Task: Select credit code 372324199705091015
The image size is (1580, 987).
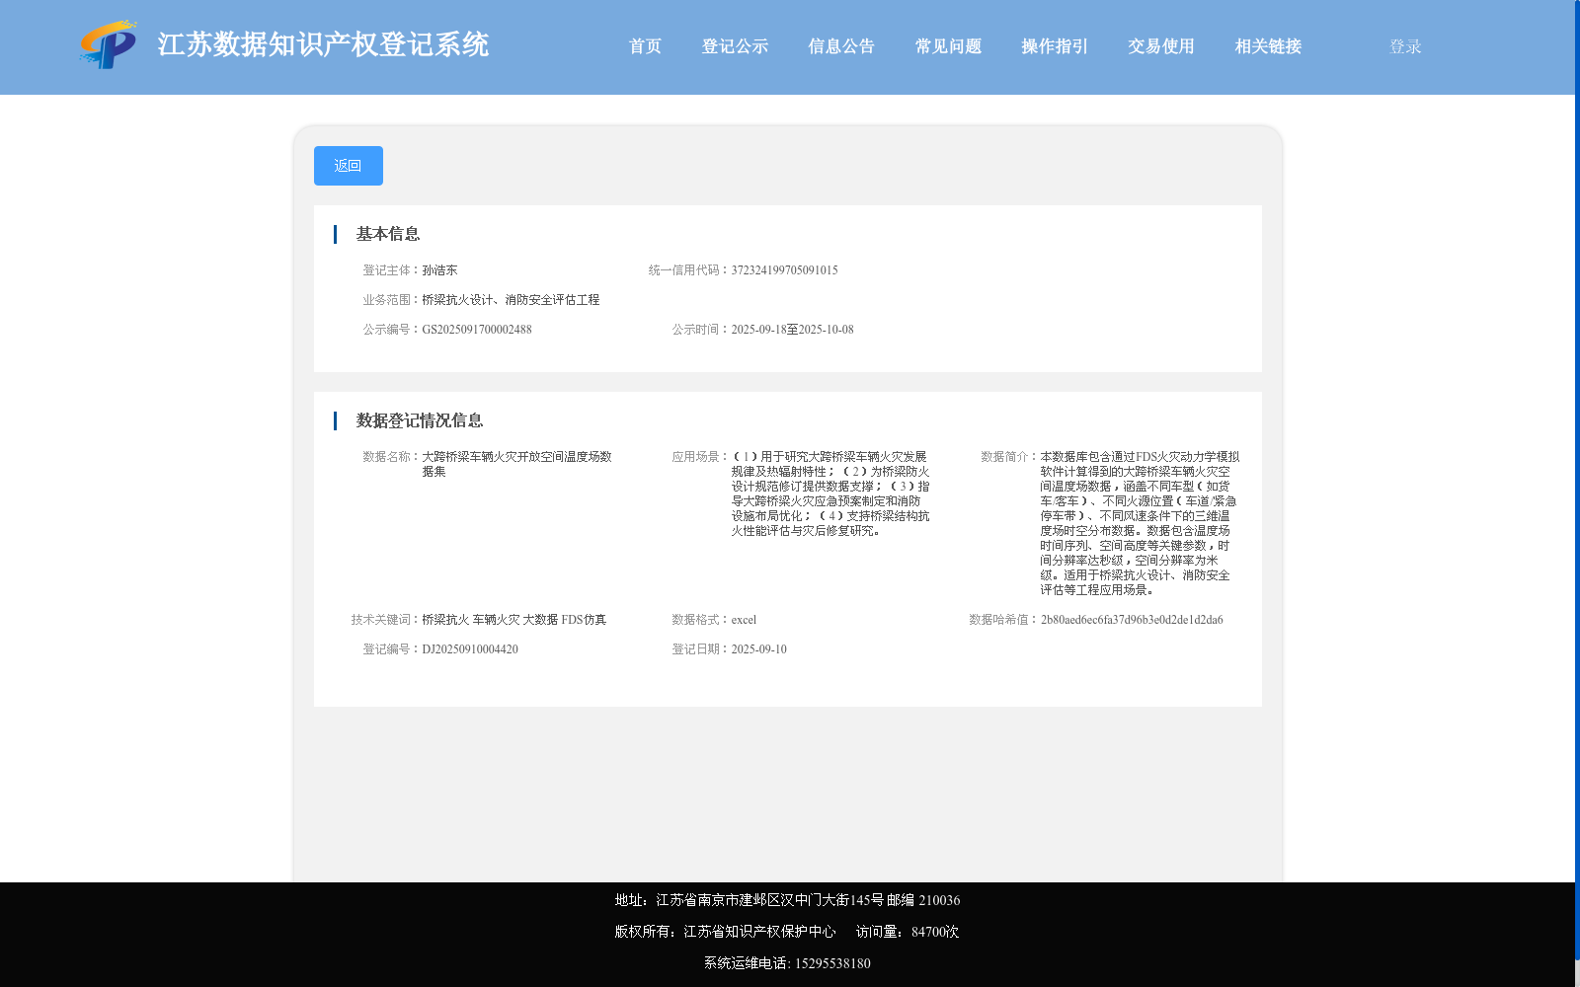Action: (x=784, y=270)
